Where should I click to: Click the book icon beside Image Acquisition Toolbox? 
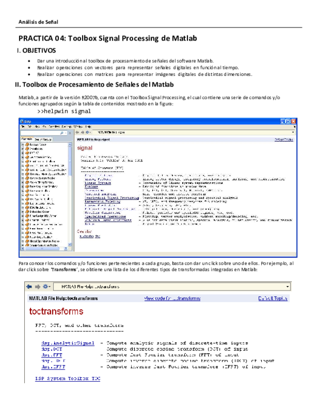[x=27, y=246]
